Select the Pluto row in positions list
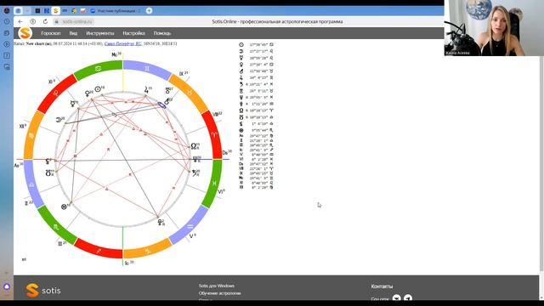544x306 pixels. pyautogui.click(x=257, y=104)
